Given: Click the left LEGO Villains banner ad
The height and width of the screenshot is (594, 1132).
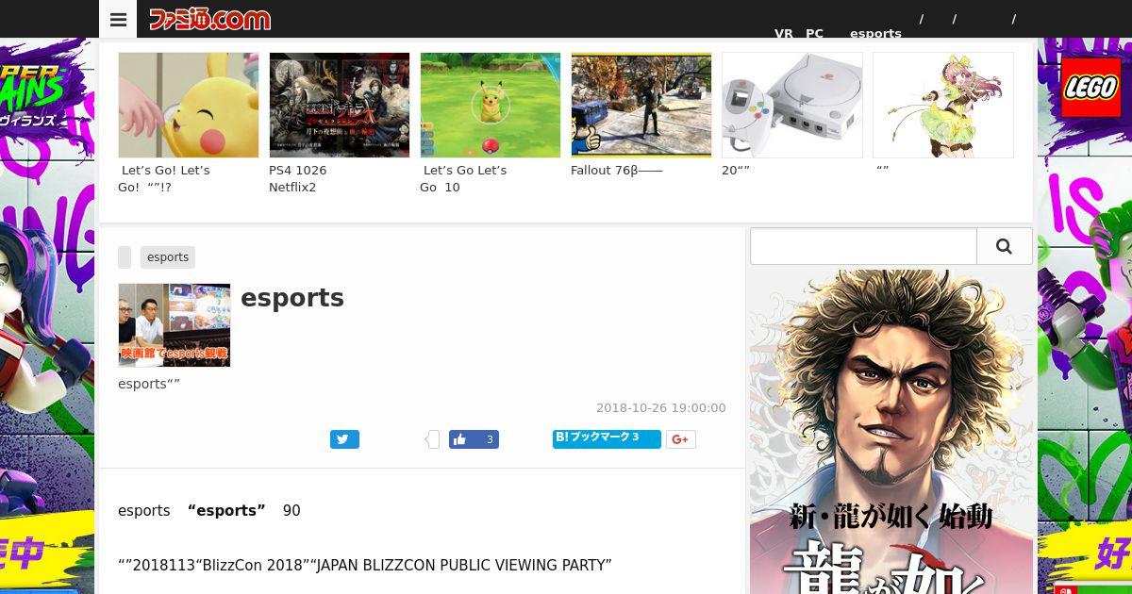Looking at the screenshot, I should 47,316.
